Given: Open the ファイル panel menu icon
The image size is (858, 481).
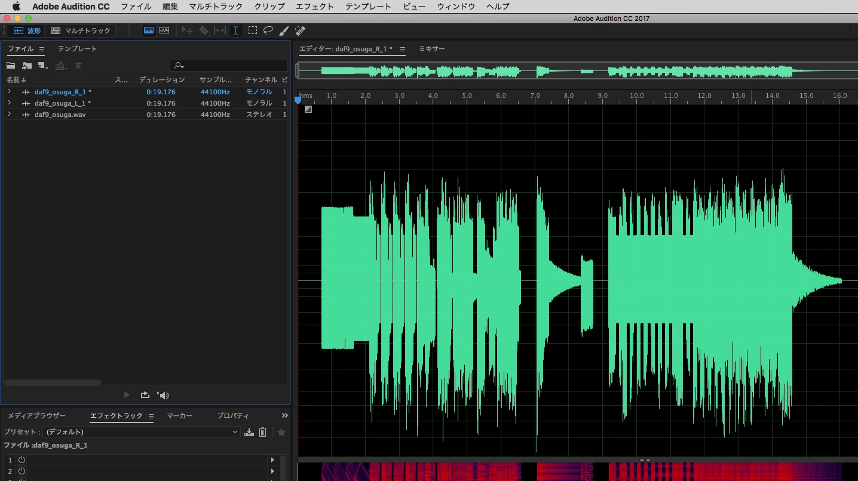Looking at the screenshot, I should pos(42,50).
